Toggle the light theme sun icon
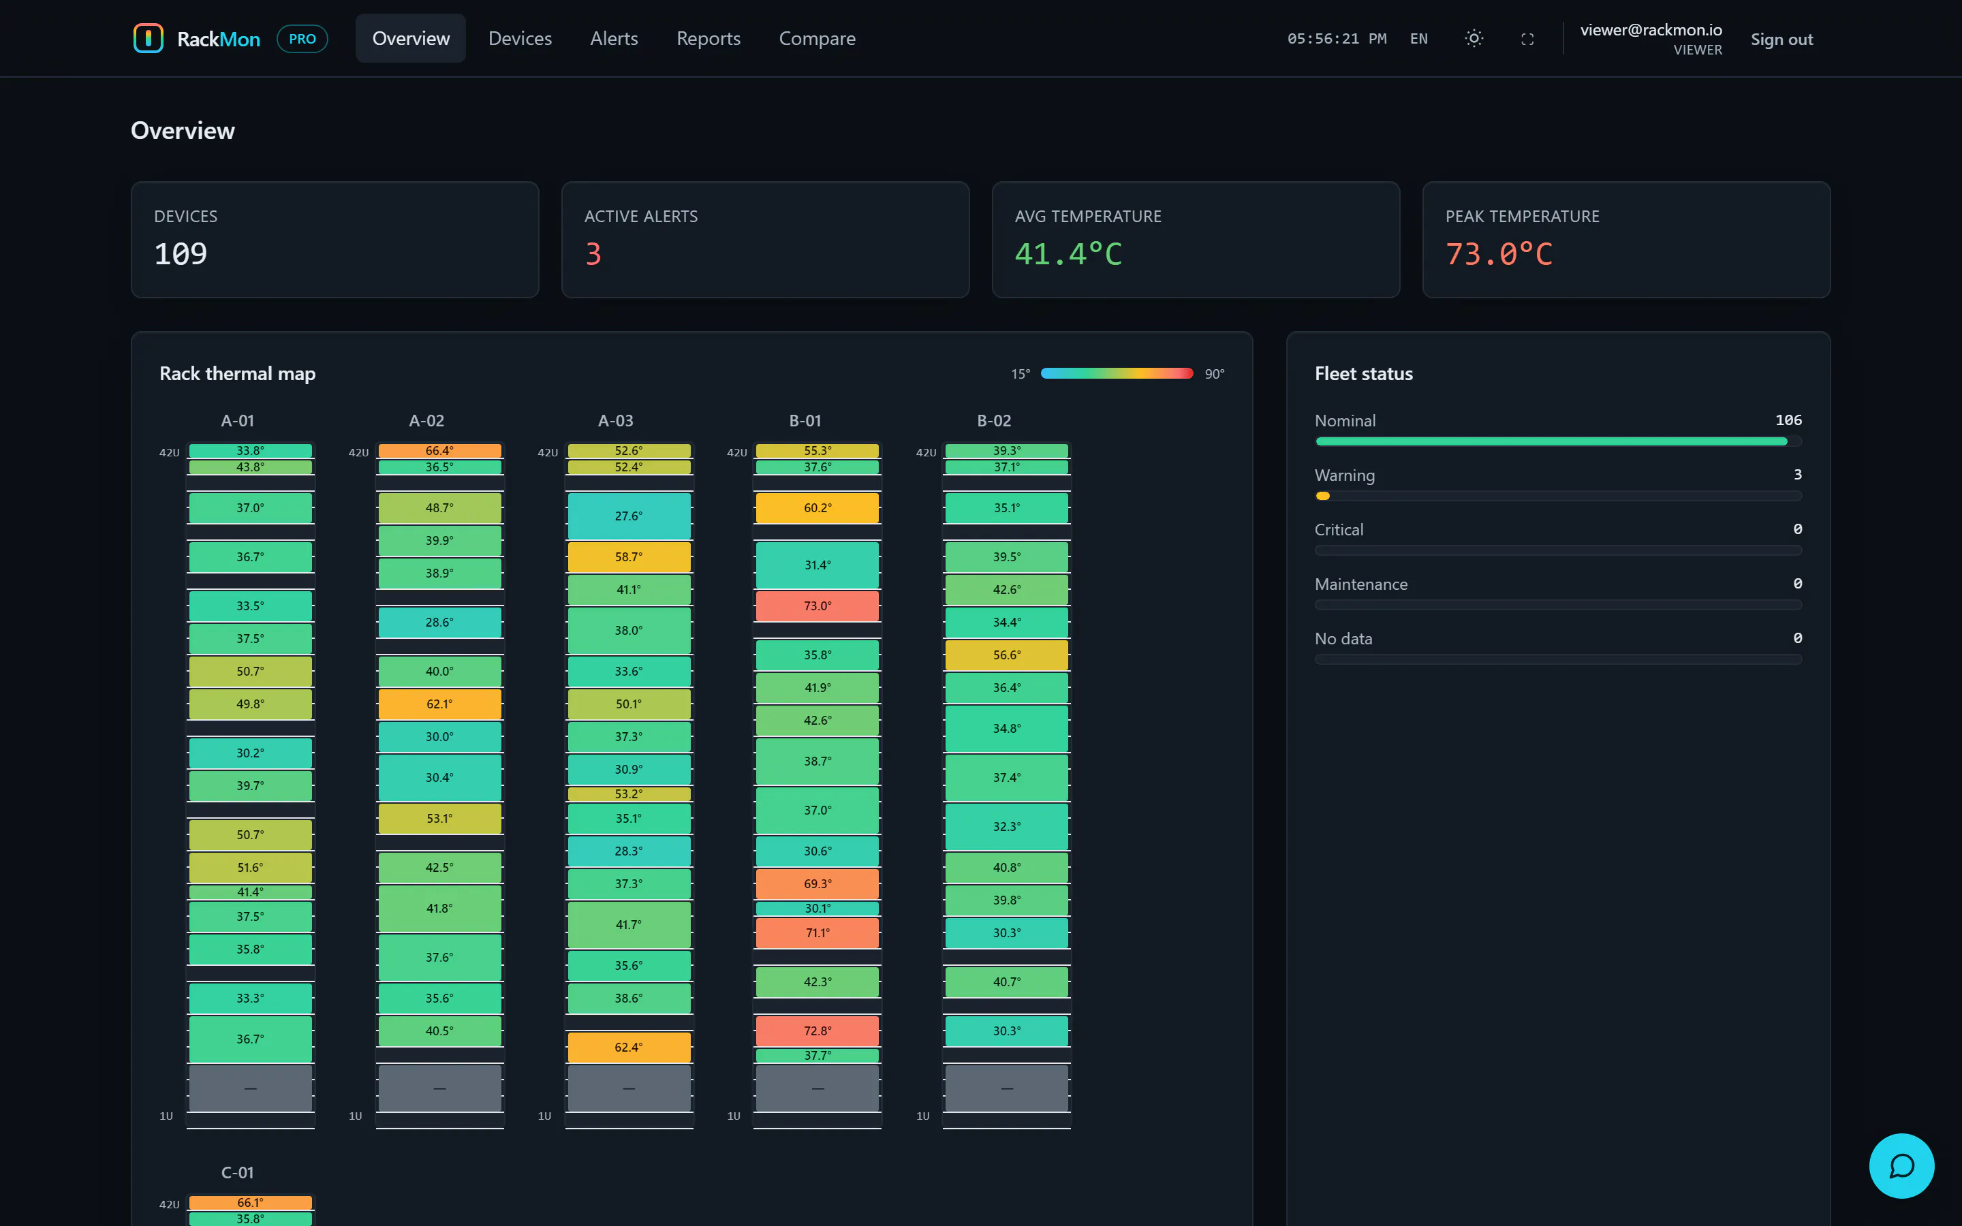Viewport: 1962px width, 1226px height. [1474, 38]
